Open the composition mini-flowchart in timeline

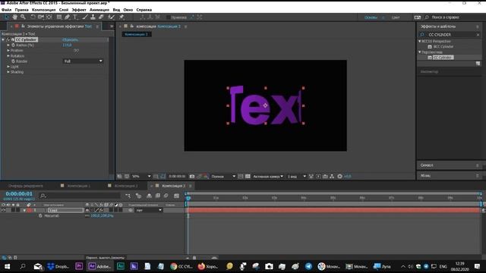(128, 196)
